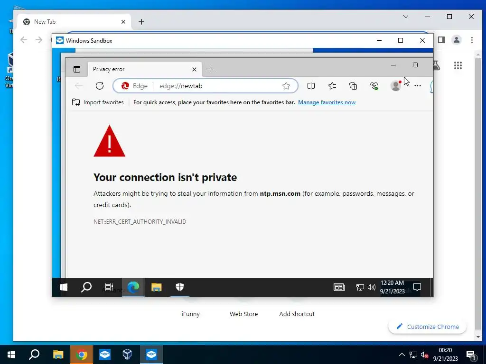The width and height of the screenshot is (486, 364).
Task: Click Chrome icon in host taskbar
Action: pyautogui.click(x=82, y=355)
